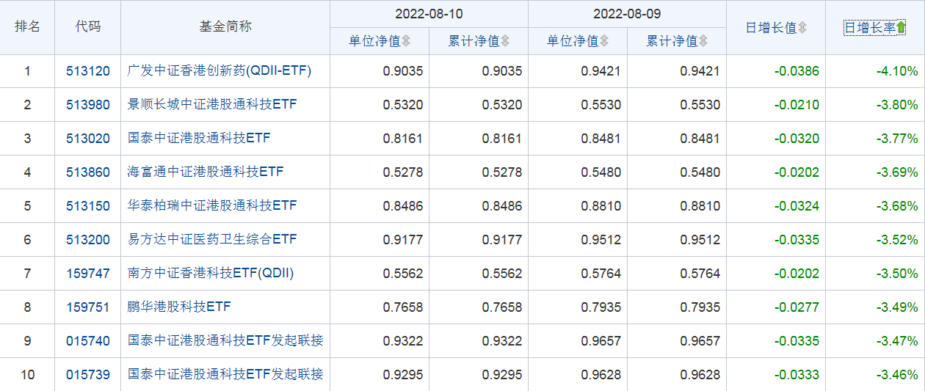Open fund code 015739 link

click(x=87, y=375)
